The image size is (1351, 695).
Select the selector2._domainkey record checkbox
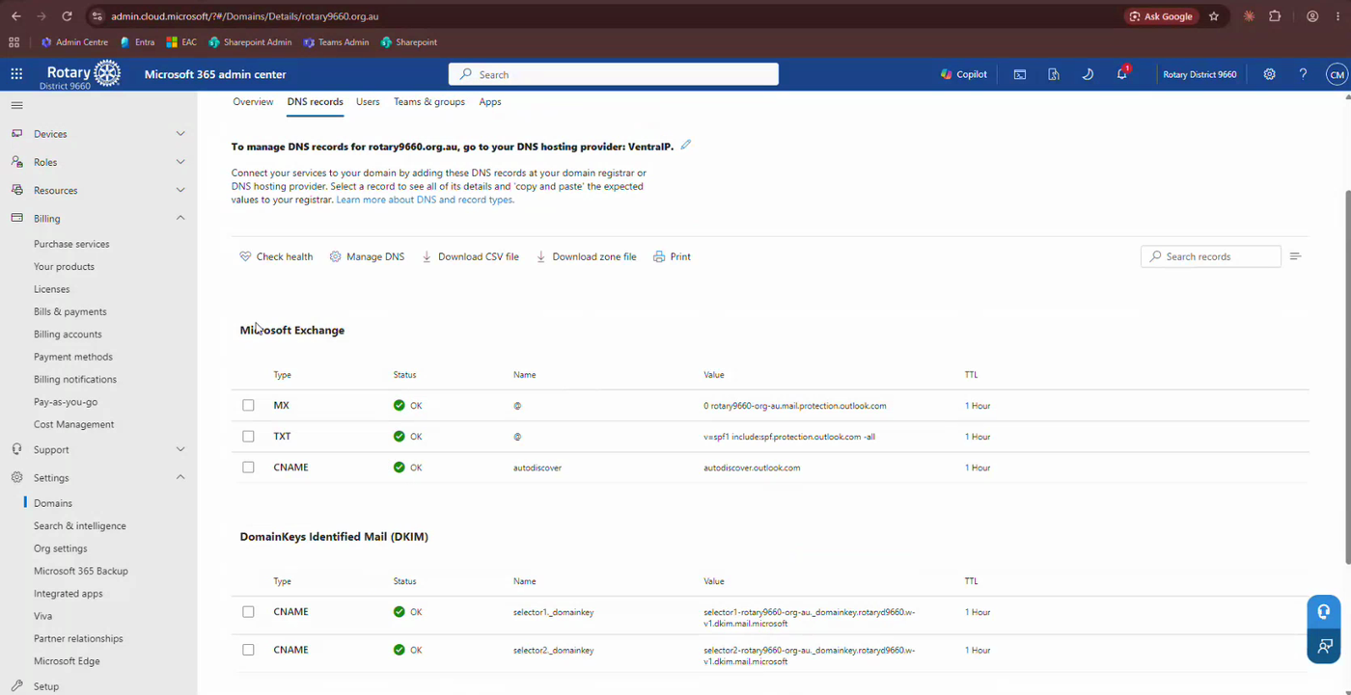(x=248, y=650)
